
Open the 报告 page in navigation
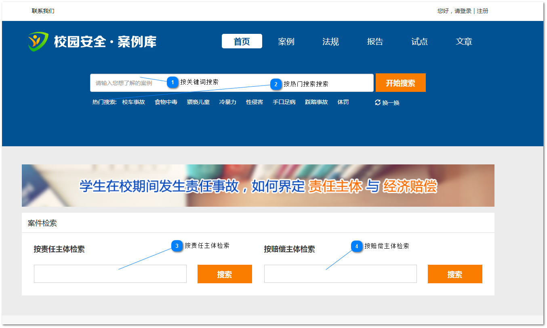(375, 42)
